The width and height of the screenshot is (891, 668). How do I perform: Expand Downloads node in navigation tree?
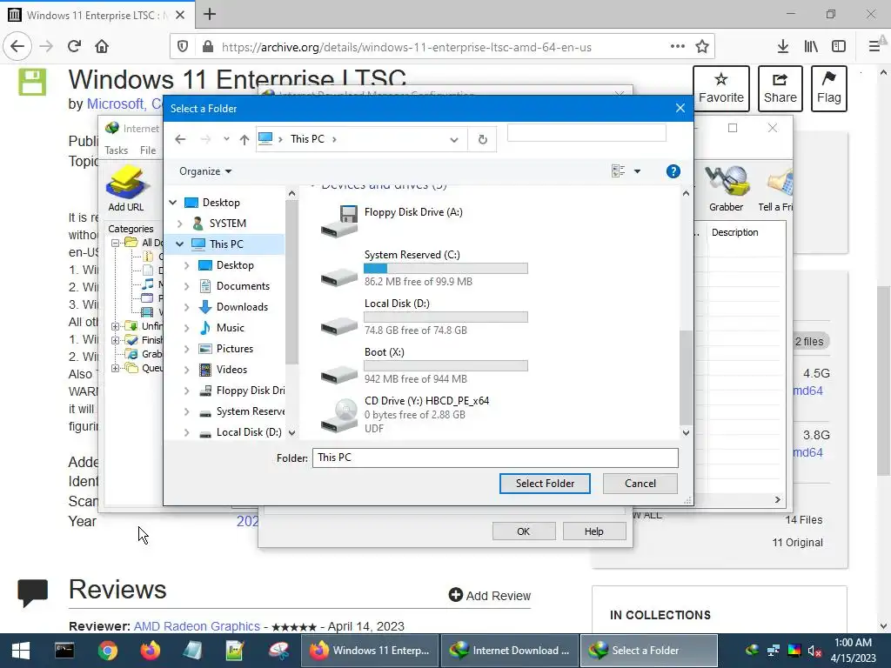186,307
